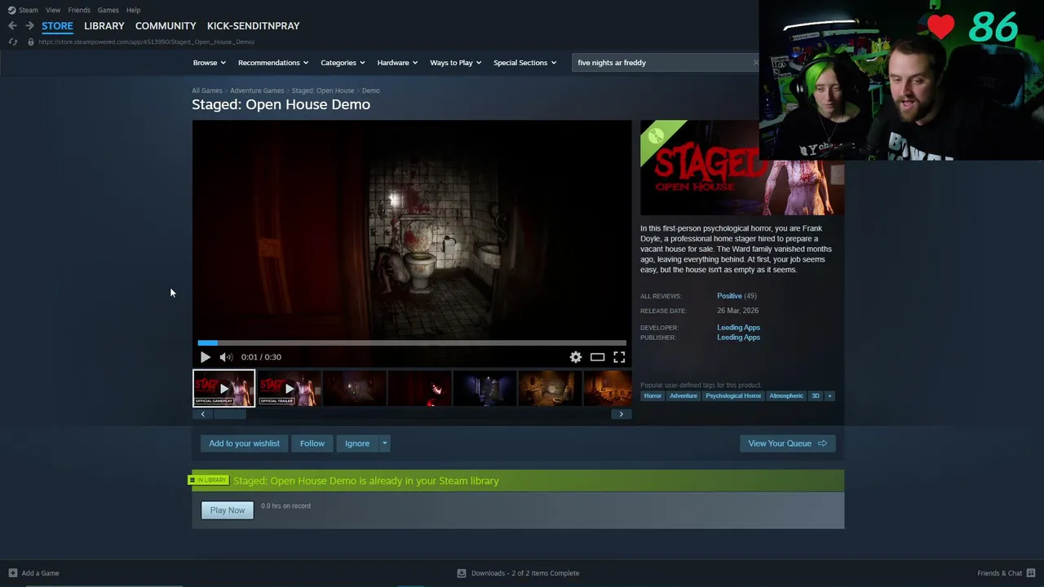
Task: Click the plus icon next to Add a Game
Action: click(x=12, y=573)
